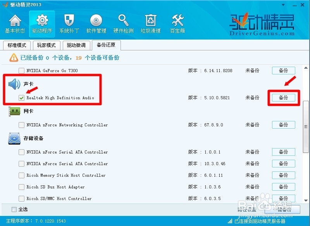
Task: Click 备份 for Realtek High Definition Audio
Action: pyautogui.click(x=284, y=98)
